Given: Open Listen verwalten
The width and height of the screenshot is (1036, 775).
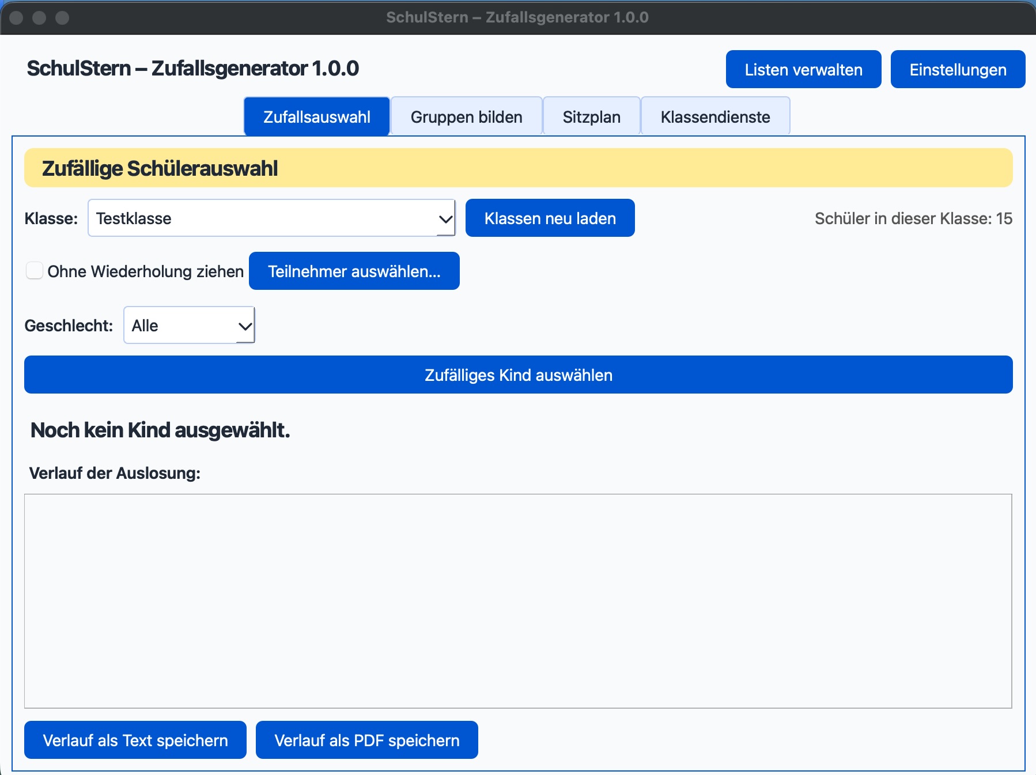Looking at the screenshot, I should coord(803,69).
